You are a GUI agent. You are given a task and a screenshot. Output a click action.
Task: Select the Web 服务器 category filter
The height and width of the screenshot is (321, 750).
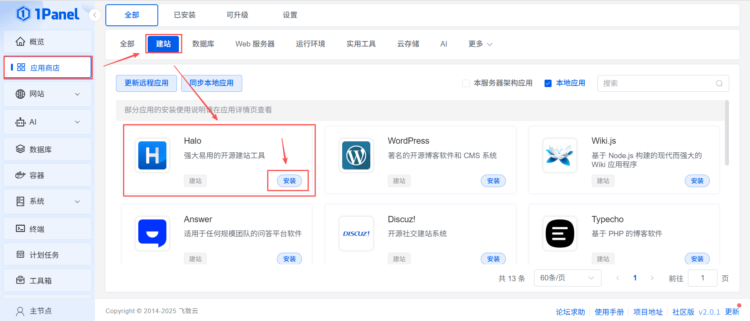(255, 44)
